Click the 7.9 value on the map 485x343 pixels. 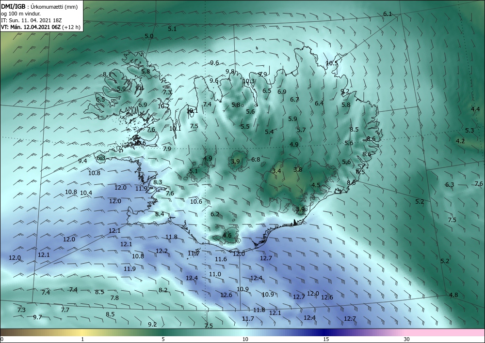(167, 149)
